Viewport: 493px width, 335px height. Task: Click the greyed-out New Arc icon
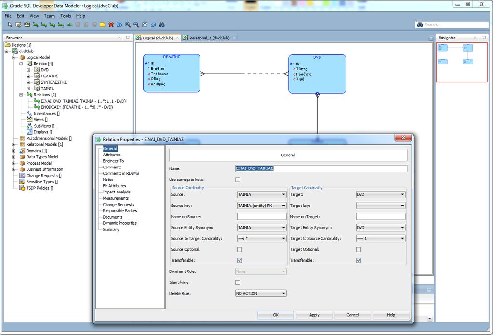77,25
